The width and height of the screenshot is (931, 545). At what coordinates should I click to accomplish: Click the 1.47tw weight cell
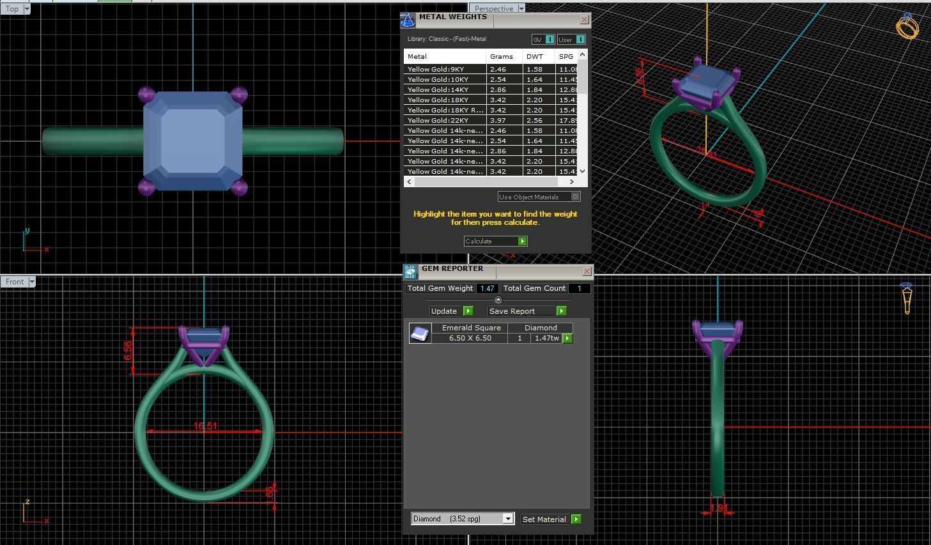coord(546,338)
